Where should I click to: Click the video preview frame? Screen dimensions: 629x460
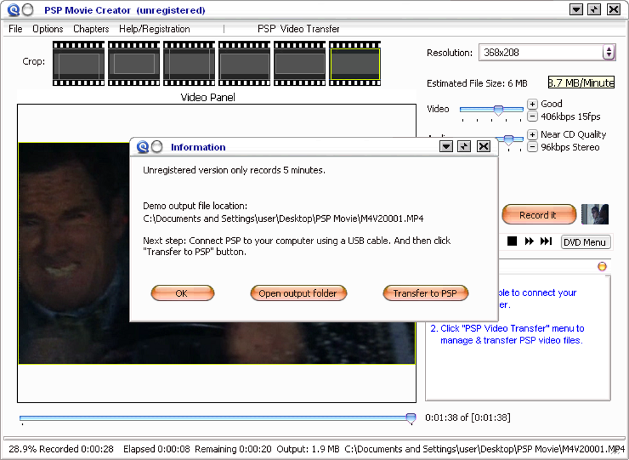coord(216,253)
